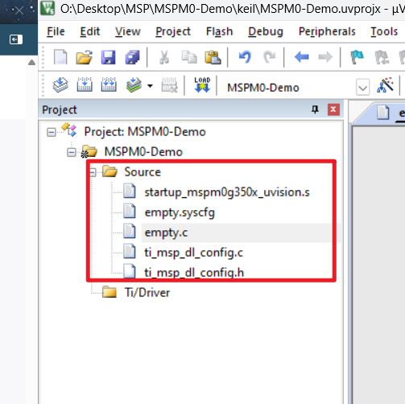The width and height of the screenshot is (405, 404).
Task: Click the Download LOAD icon
Action: (x=202, y=85)
